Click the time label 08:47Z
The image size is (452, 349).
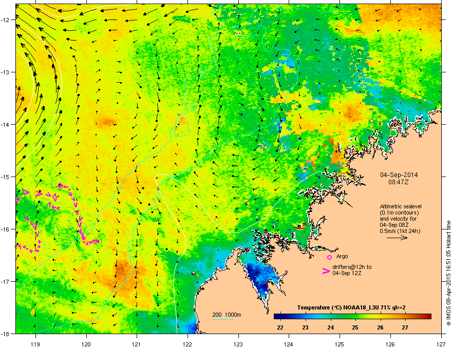tap(399, 182)
